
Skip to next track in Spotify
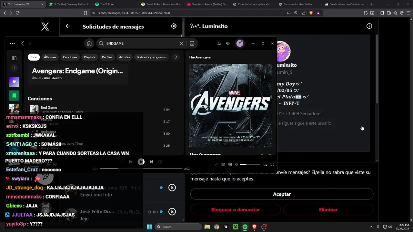coord(151,162)
